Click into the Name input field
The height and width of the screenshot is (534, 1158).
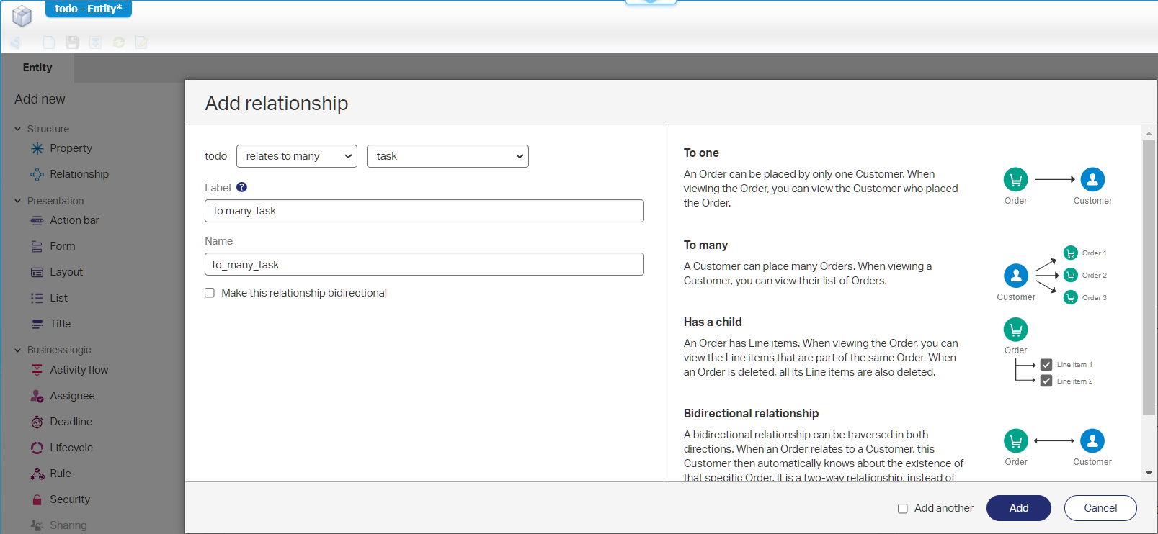424,264
